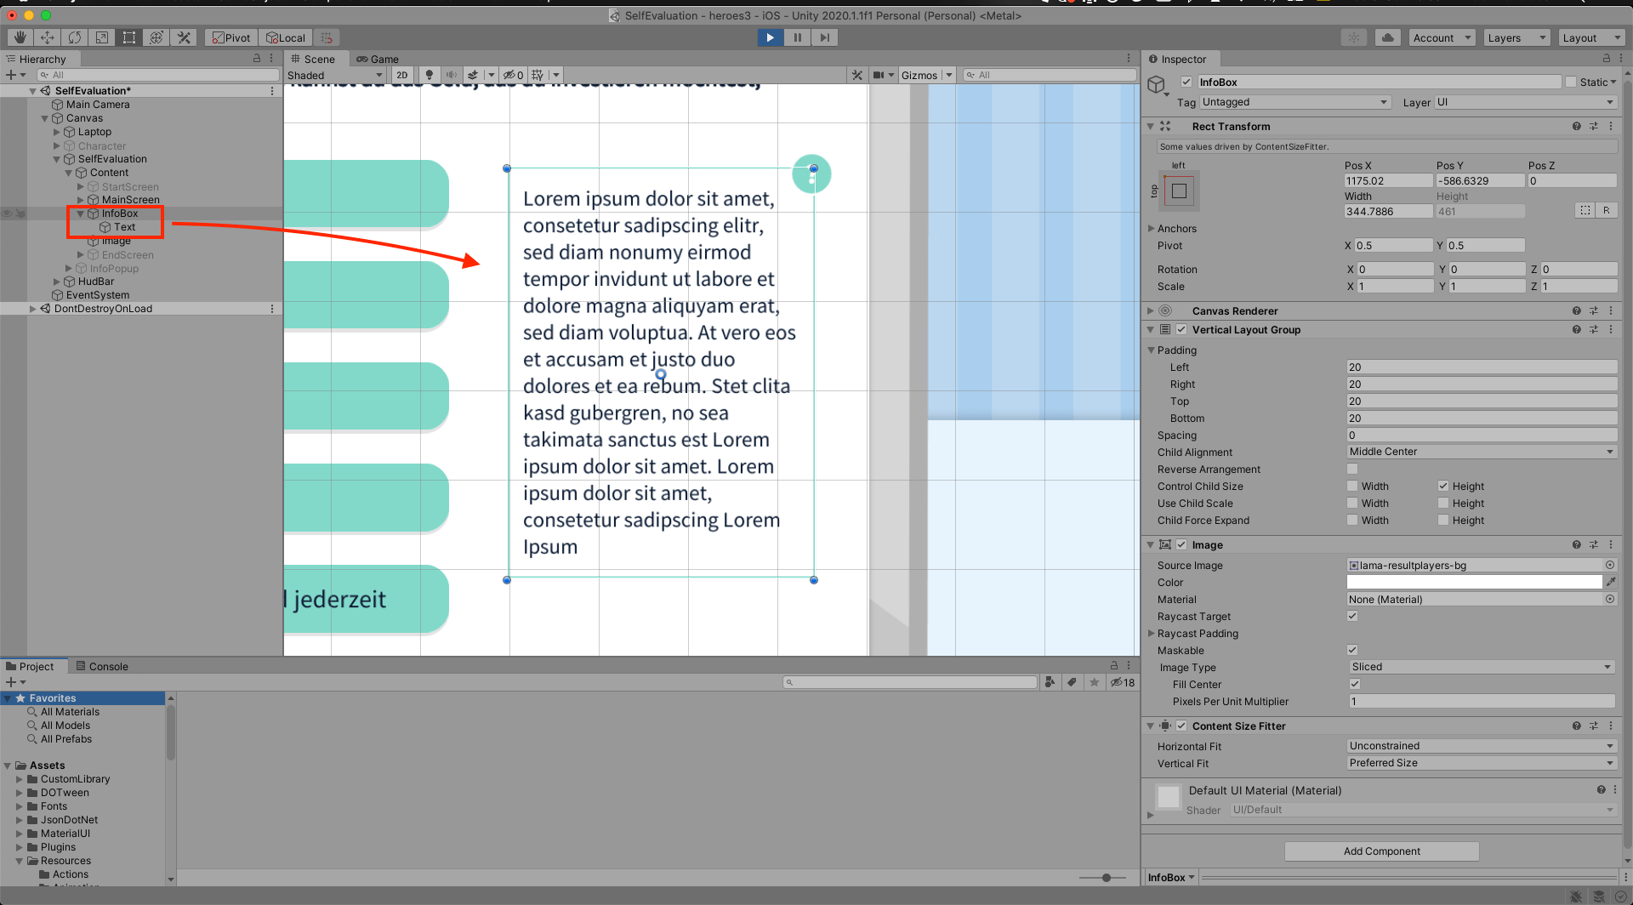Disable the Raycast Target checkbox

[1352, 616]
